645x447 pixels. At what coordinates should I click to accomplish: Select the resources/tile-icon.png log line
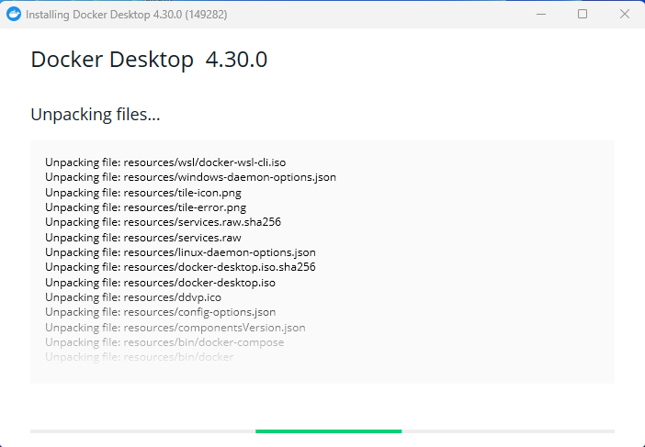(143, 192)
